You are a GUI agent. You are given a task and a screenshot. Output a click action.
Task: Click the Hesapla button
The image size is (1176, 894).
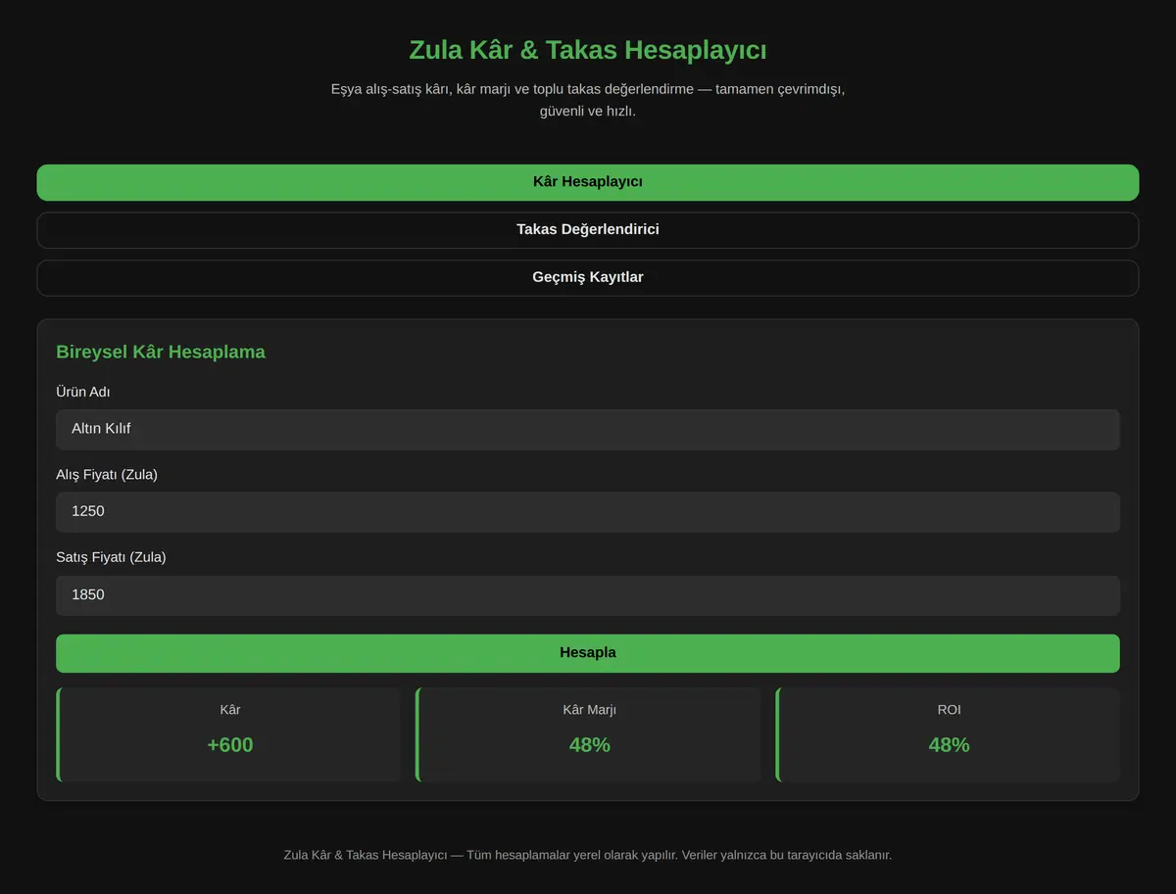[x=588, y=653]
